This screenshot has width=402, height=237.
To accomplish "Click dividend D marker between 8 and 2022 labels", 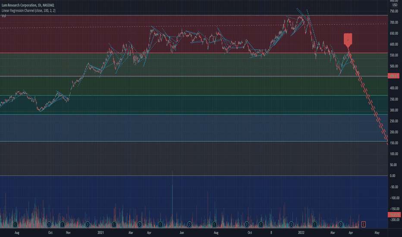I will coord(291,225).
